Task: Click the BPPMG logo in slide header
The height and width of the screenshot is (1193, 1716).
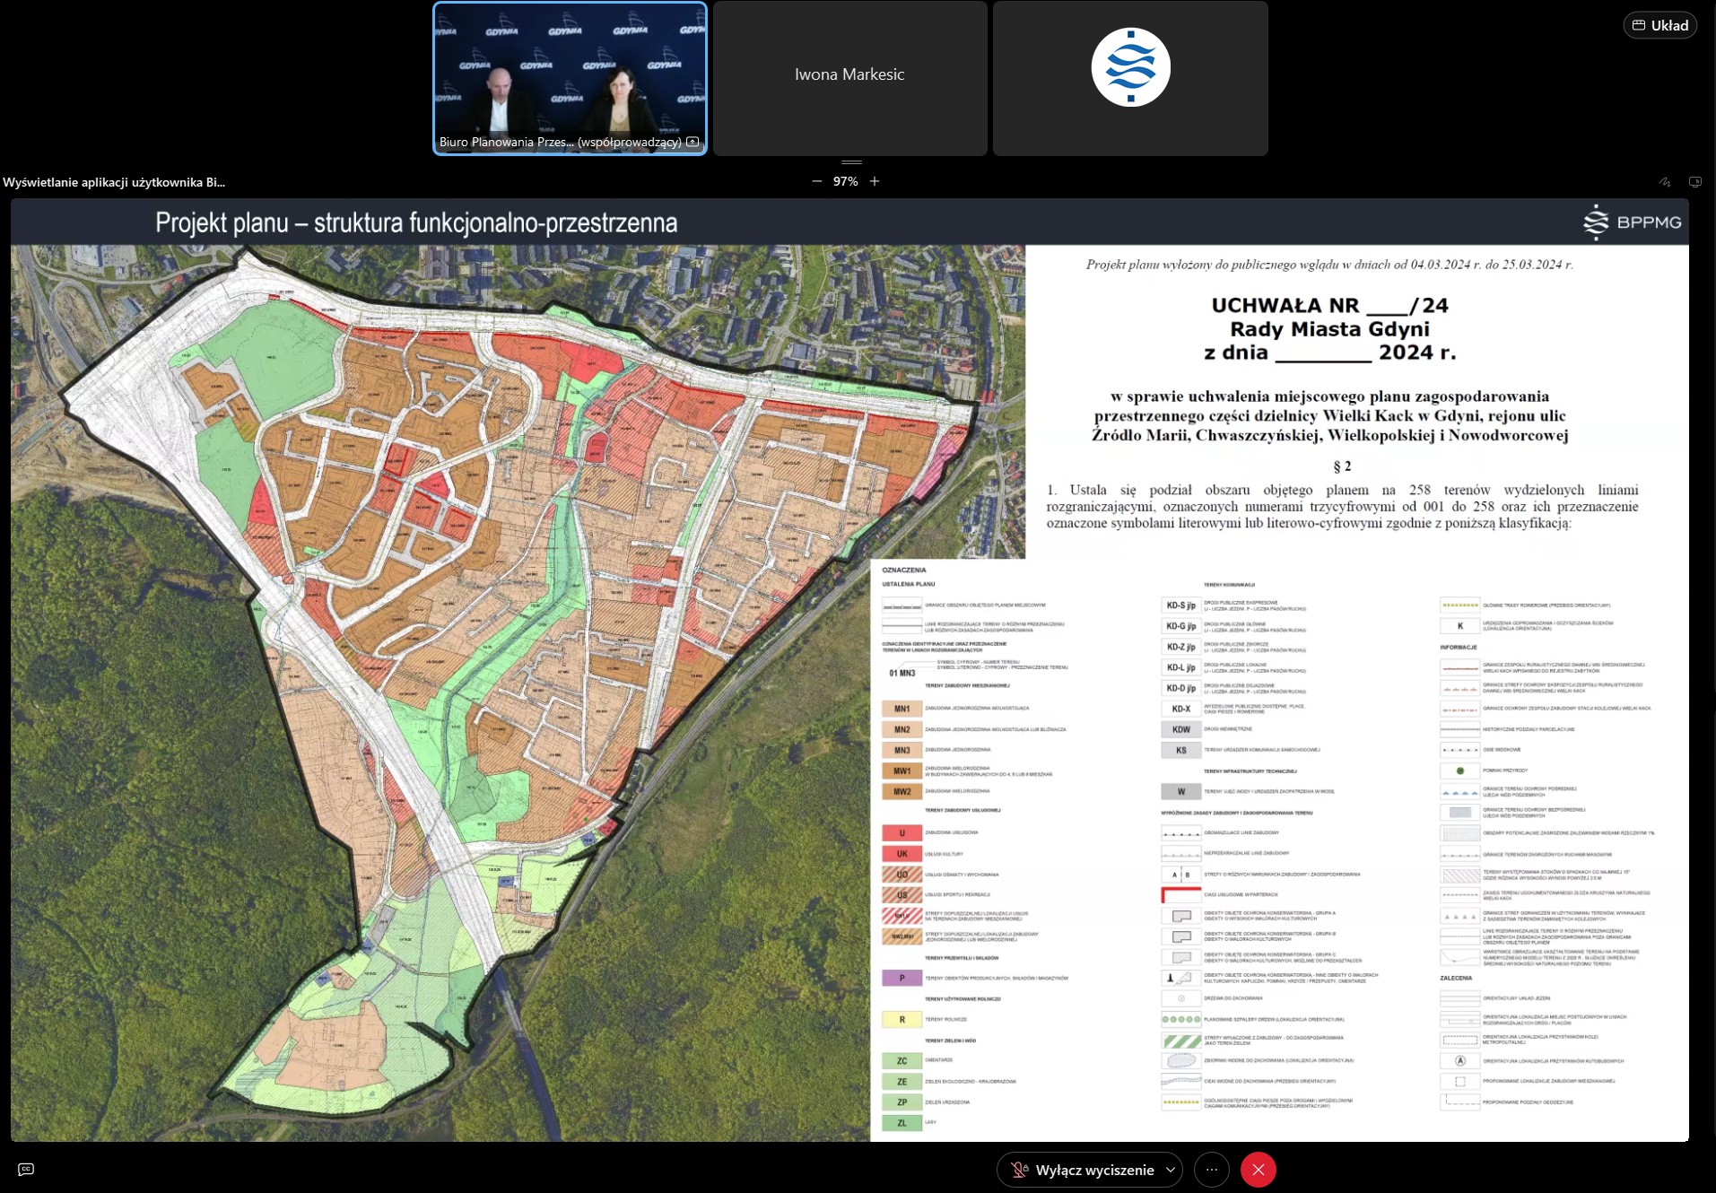Action: 1633,222
